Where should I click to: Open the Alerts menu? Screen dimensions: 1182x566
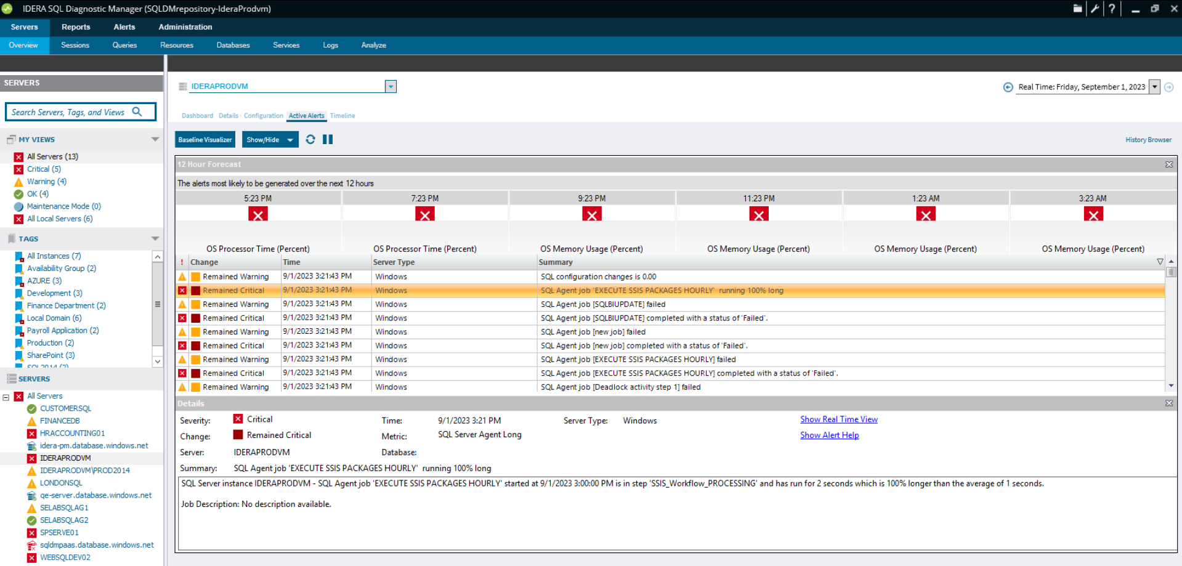tap(124, 27)
